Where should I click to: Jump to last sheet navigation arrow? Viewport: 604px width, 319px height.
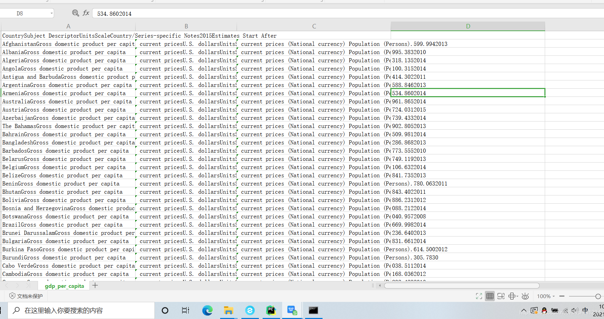coord(28,285)
